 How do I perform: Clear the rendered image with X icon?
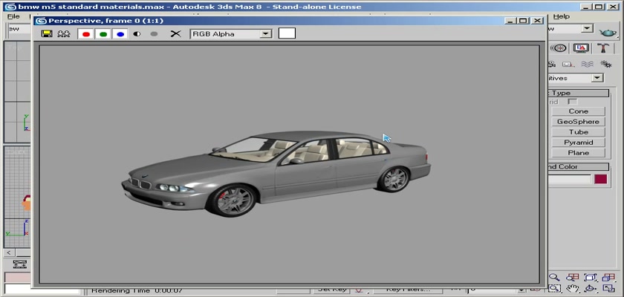175,34
